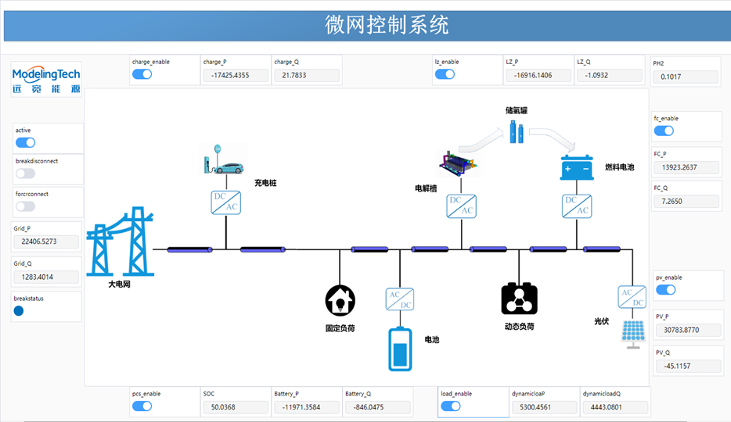Select the hydrogen storage tank icon

517,131
